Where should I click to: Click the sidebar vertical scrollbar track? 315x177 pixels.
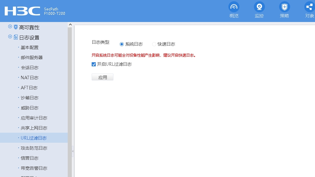(70, 102)
